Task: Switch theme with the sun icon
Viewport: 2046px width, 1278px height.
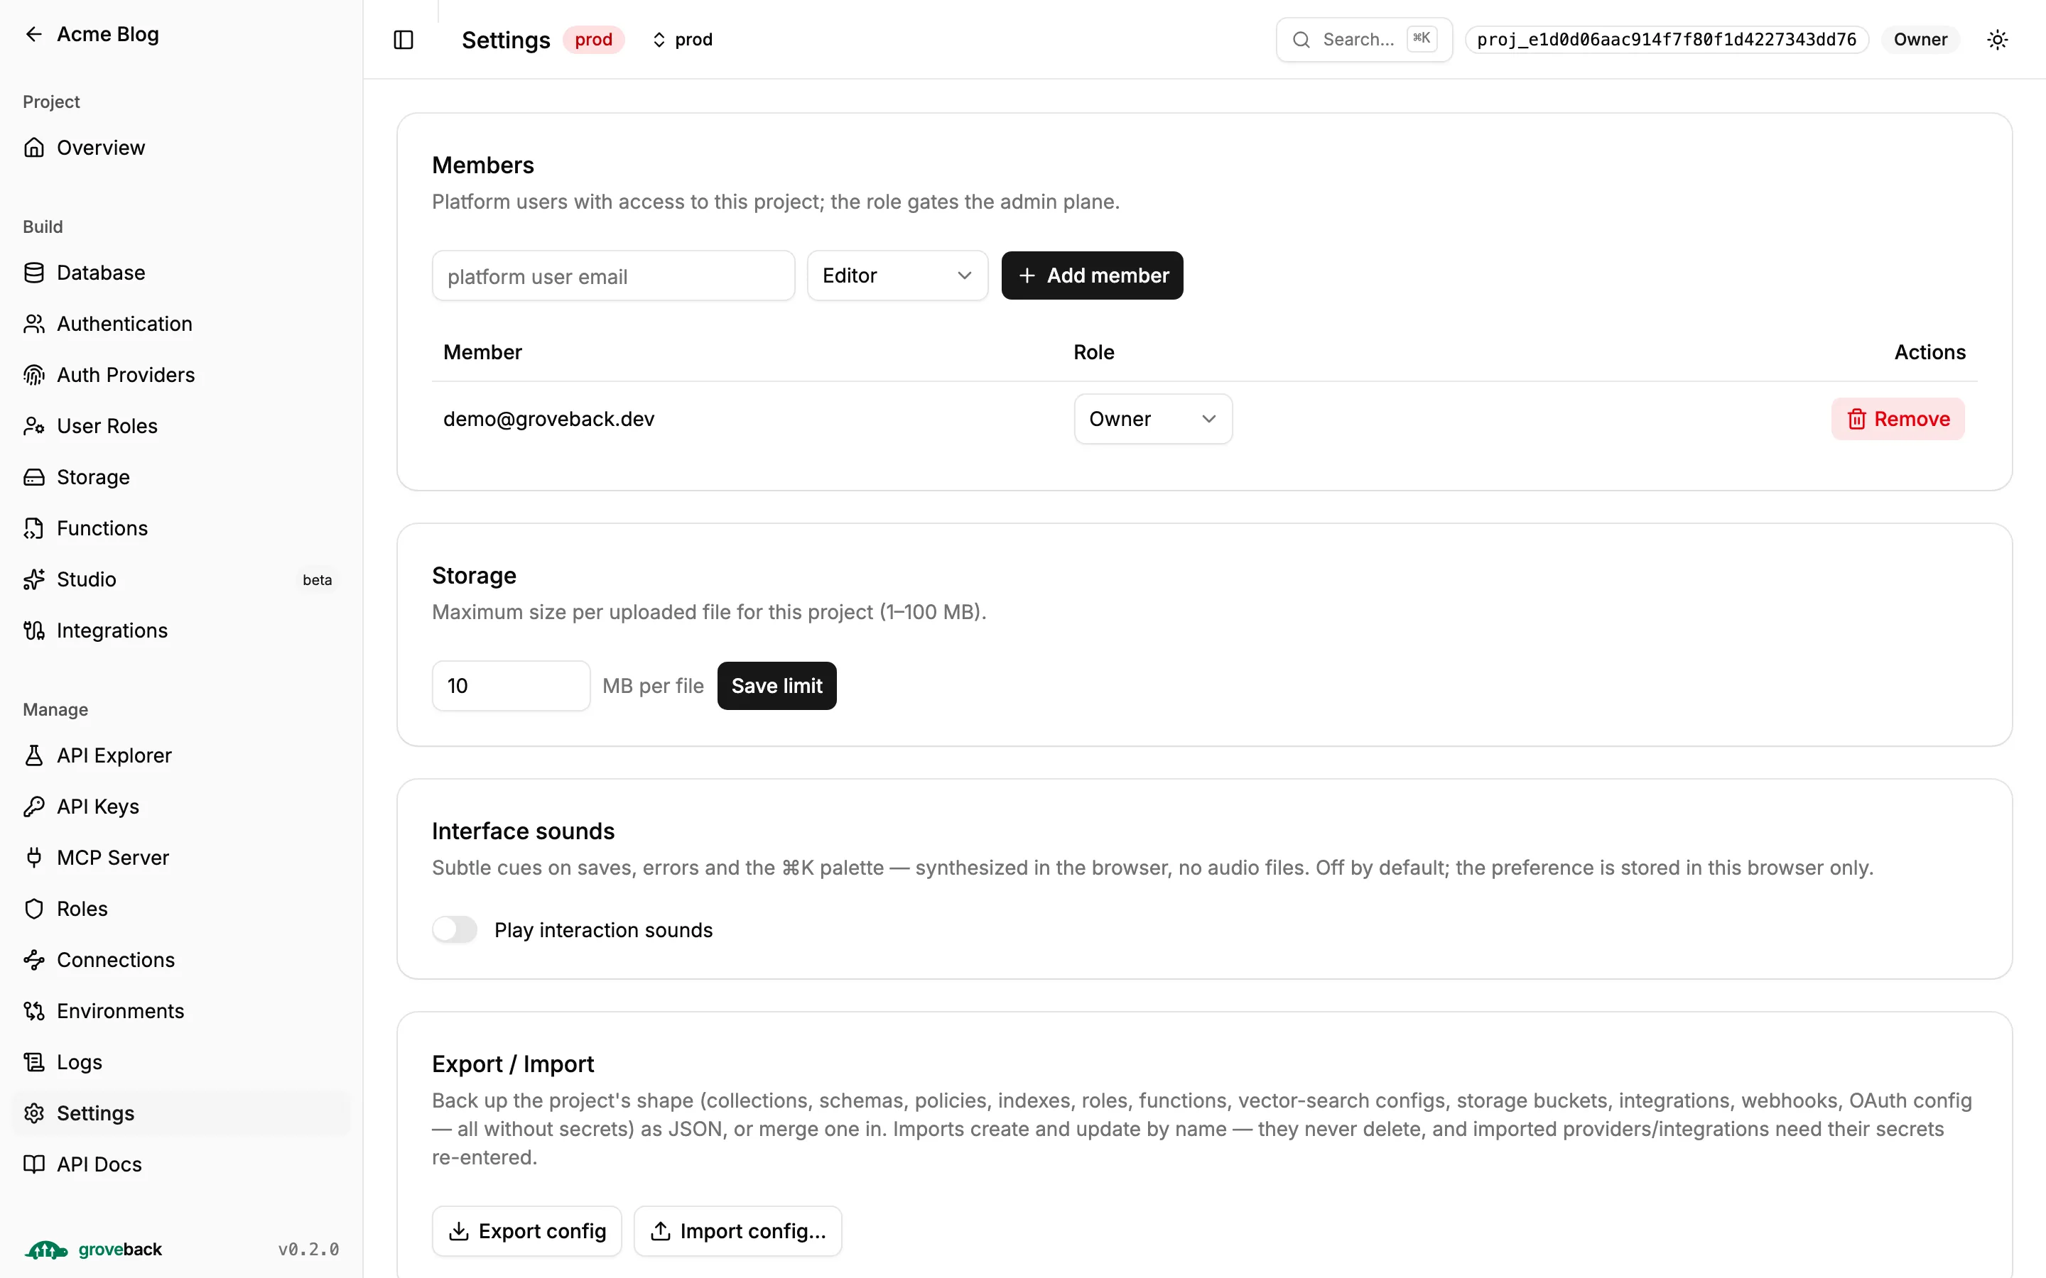Action: click(1997, 40)
